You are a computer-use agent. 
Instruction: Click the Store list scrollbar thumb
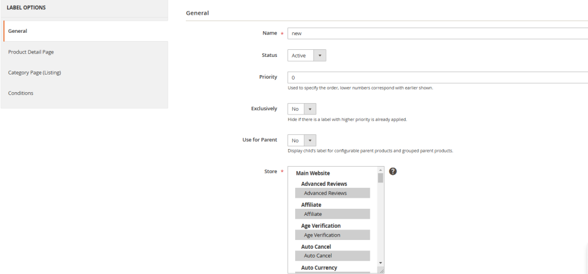click(380, 178)
